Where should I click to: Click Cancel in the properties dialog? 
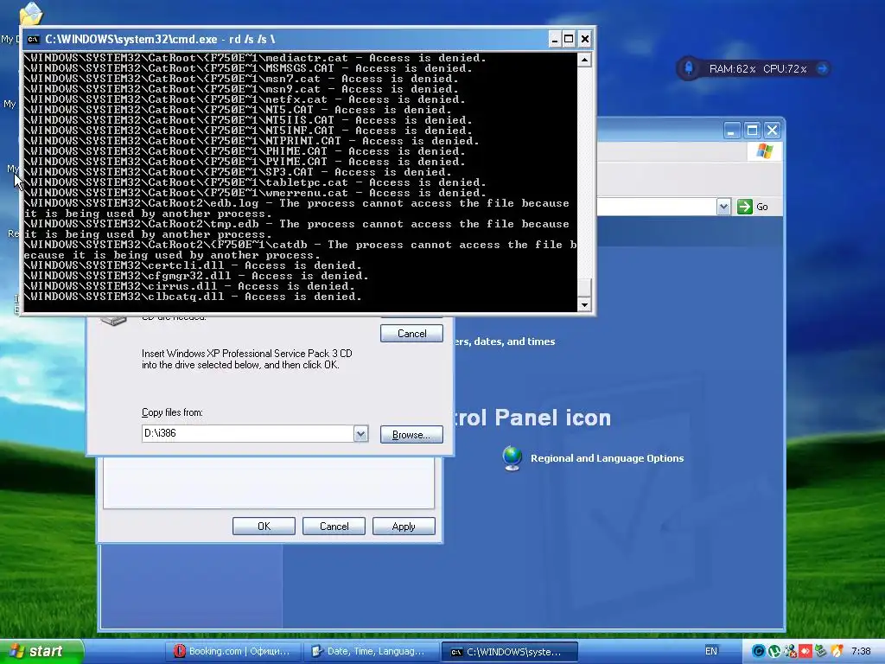[x=334, y=527]
